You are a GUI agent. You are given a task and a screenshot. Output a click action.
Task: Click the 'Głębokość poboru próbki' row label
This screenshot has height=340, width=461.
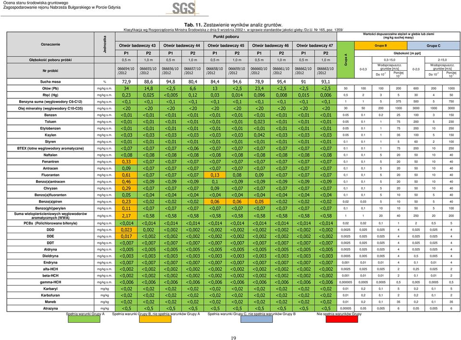[50, 60]
